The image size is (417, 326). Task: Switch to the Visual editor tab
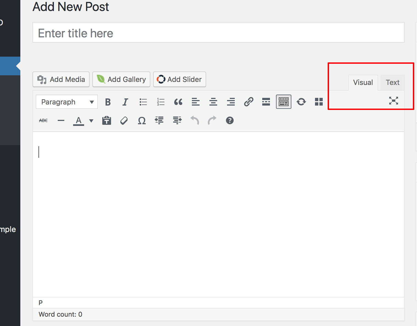(x=363, y=82)
